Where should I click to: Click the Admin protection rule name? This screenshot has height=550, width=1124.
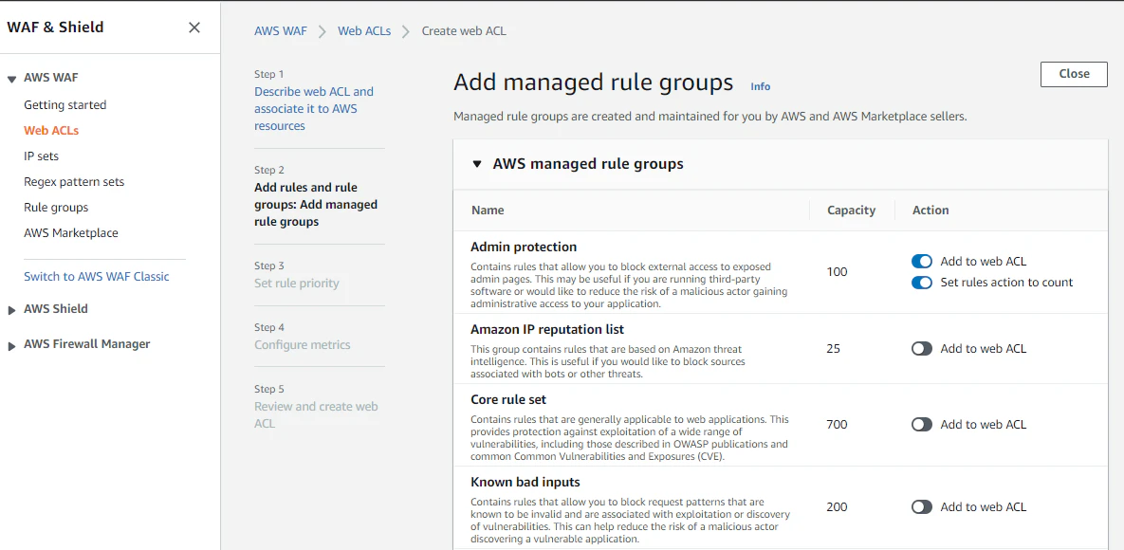(x=524, y=247)
